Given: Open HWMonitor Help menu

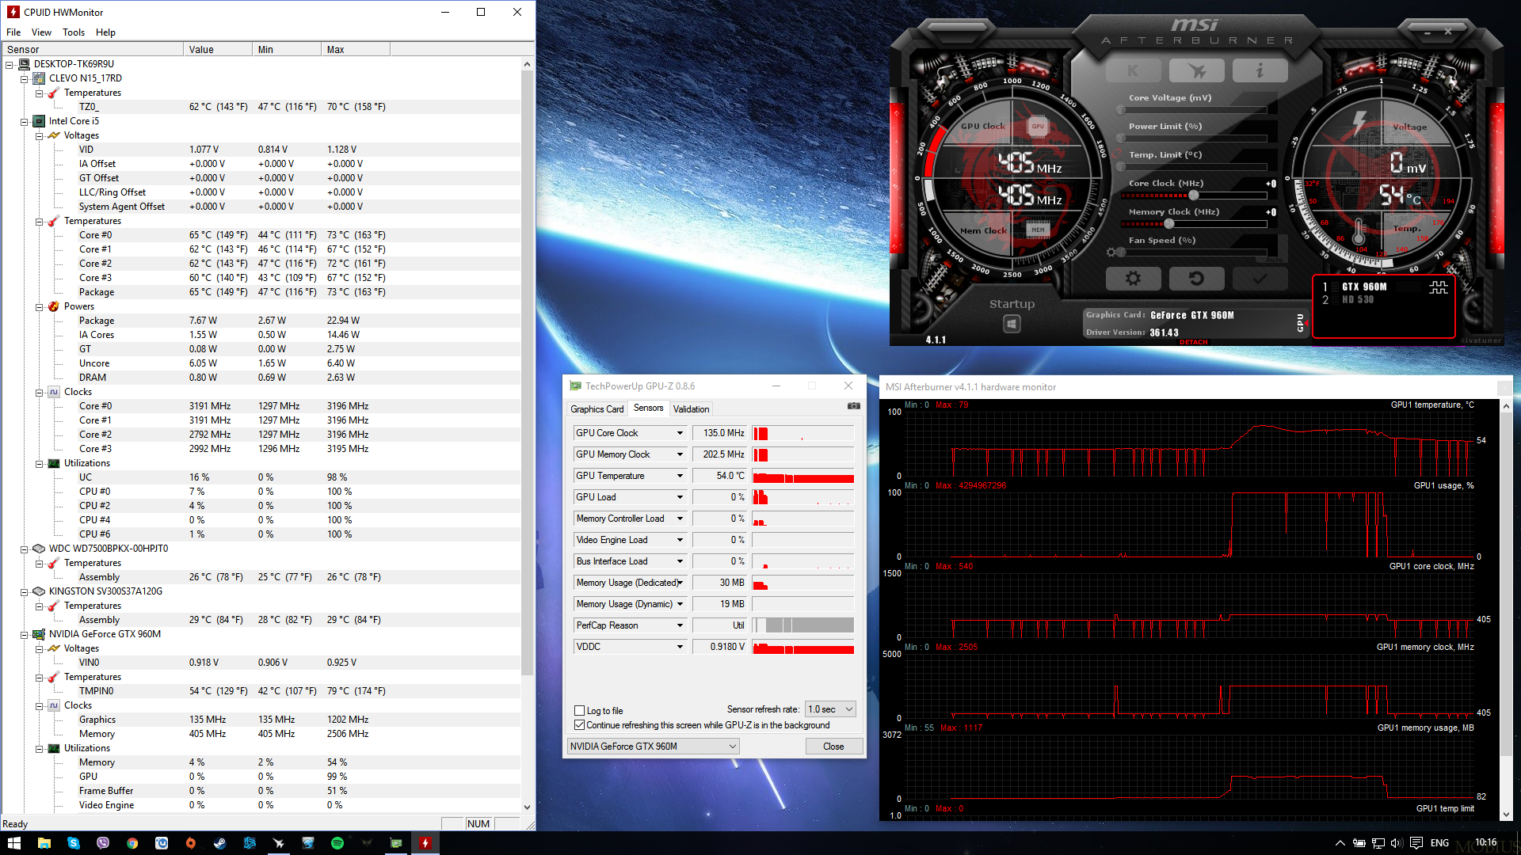Looking at the screenshot, I should point(105,32).
